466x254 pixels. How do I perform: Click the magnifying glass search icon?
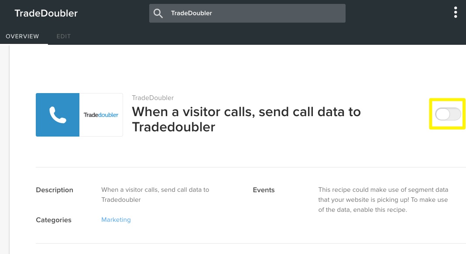click(x=158, y=13)
